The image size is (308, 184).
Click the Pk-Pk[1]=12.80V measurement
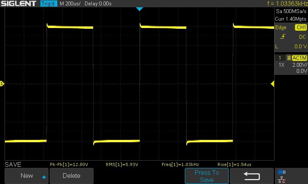[x=69, y=165]
